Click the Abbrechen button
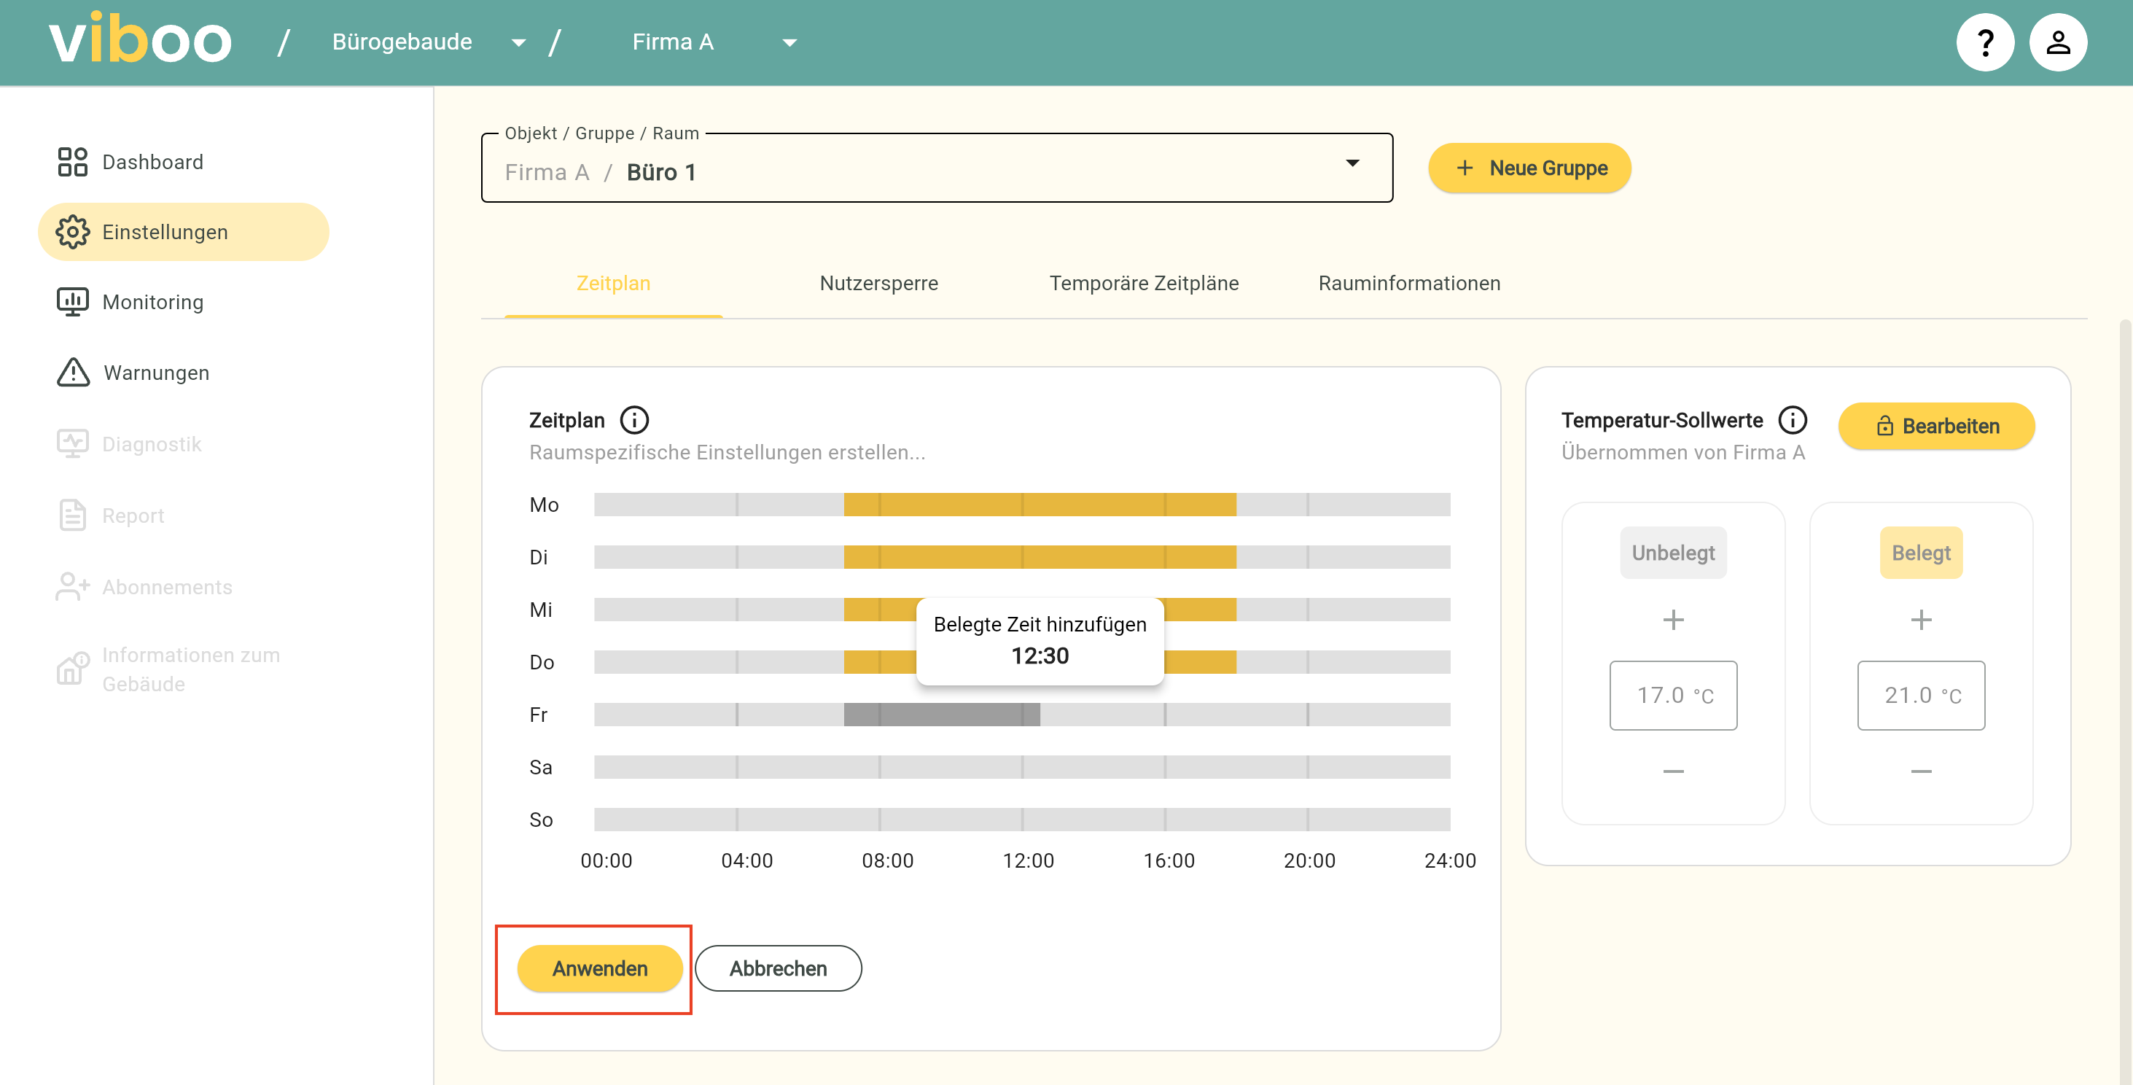Viewport: 2133px width, 1085px height. coord(778,968)
